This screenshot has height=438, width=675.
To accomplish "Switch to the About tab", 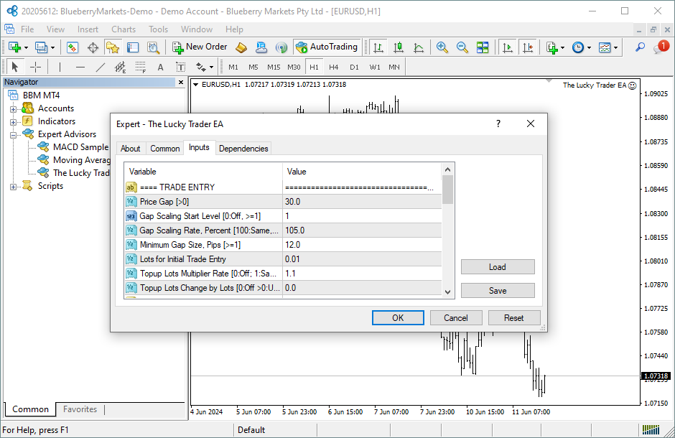I will tap(131, 149).
